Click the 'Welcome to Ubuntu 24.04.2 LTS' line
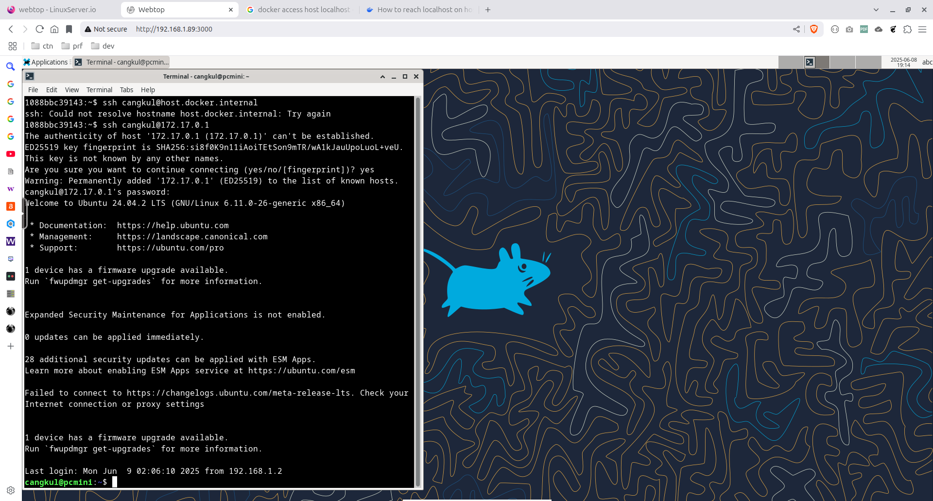This screenshot has height=501, width=933. tap(185, 203)
